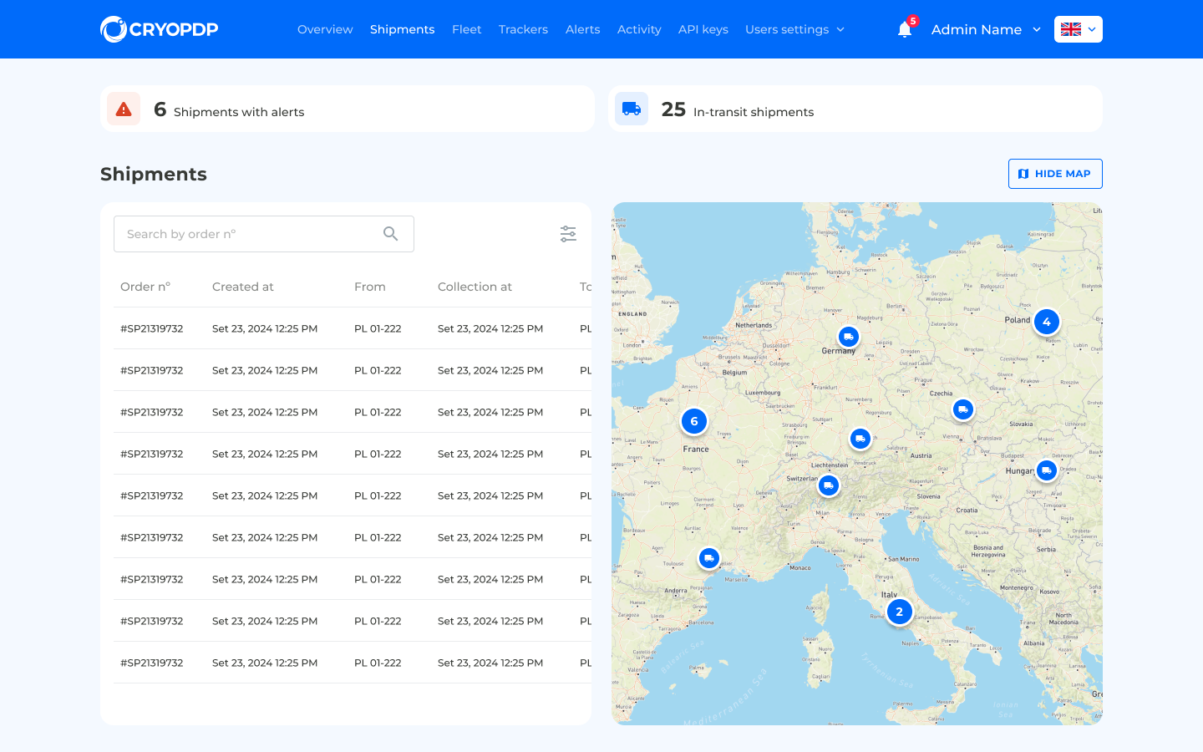Image resolution: width=1203 pixels, height=752 pixels.
Task: Sort by the Created at column header
Action: tap(243, 287)
